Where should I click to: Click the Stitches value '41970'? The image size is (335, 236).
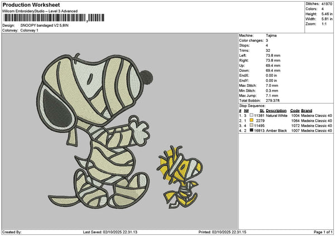pyautogui.click(x=327, y=4)
